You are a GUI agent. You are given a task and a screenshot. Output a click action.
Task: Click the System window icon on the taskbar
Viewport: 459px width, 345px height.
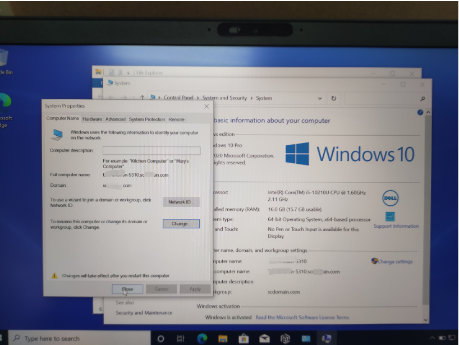point(306,339)
